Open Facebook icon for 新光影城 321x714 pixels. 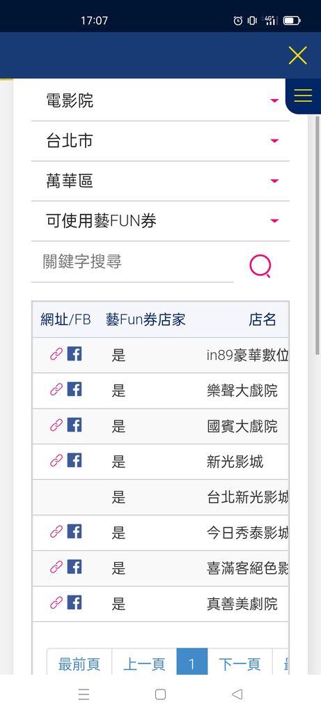[x=75, y=460]
